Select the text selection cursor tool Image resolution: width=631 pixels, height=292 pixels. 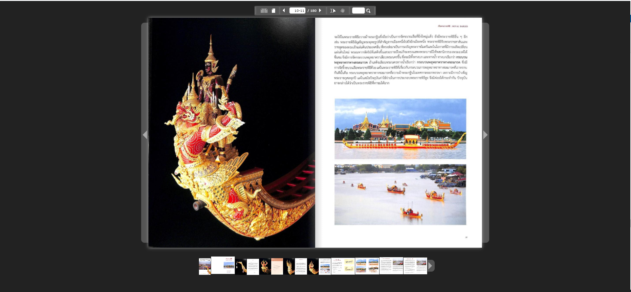pos(333,11)
